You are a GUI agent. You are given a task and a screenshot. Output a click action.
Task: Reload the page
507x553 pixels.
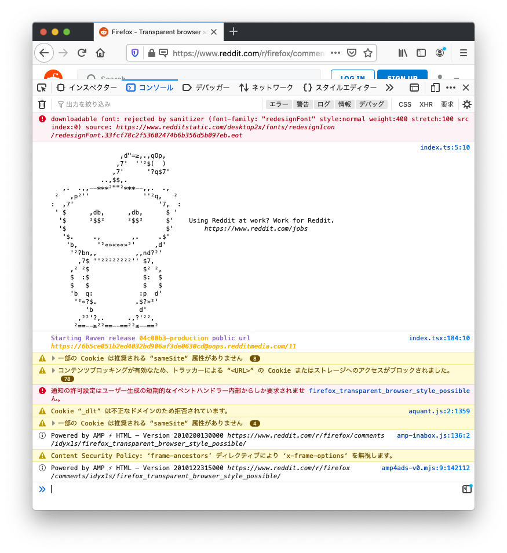coord(82,53)
